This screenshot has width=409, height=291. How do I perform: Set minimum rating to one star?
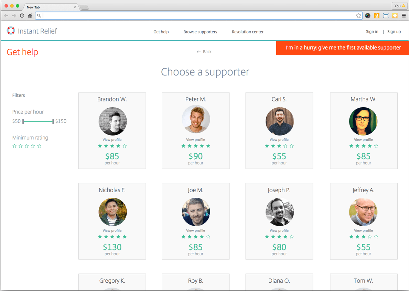14,146
